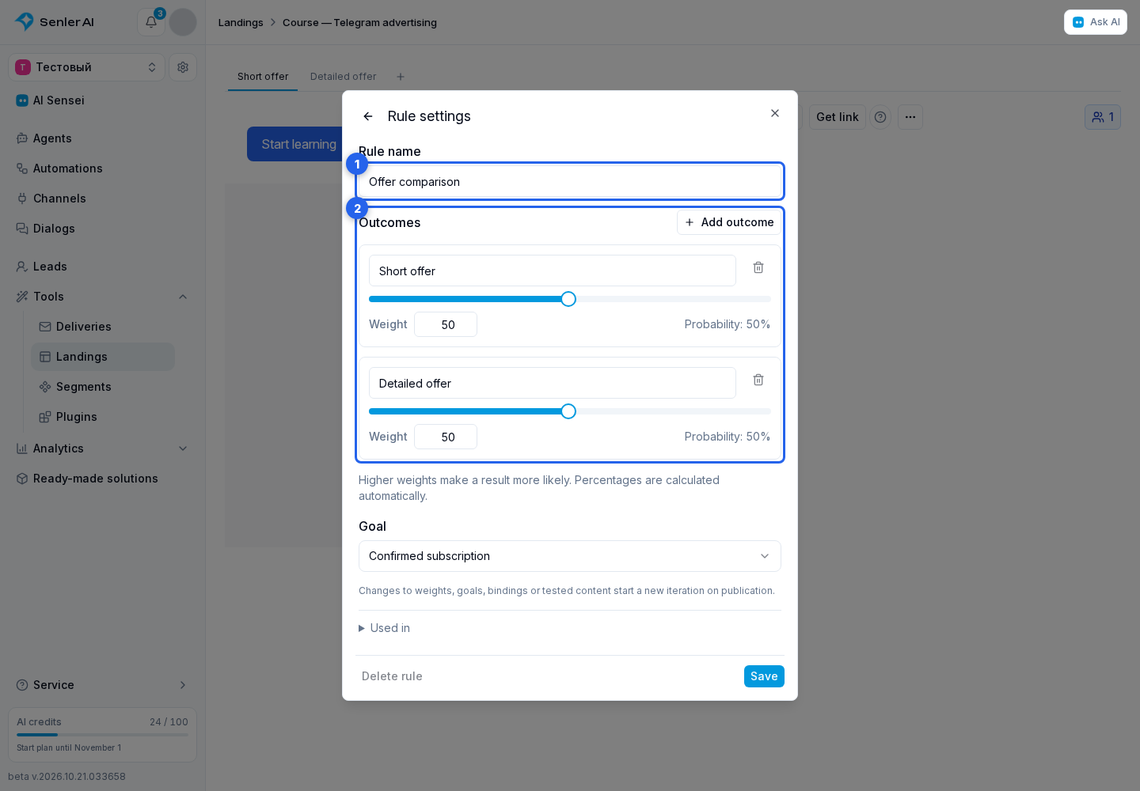Edit the Short offer outcome name field
The width and height of the screenshot is (1140, 791).
click(553, 271)
